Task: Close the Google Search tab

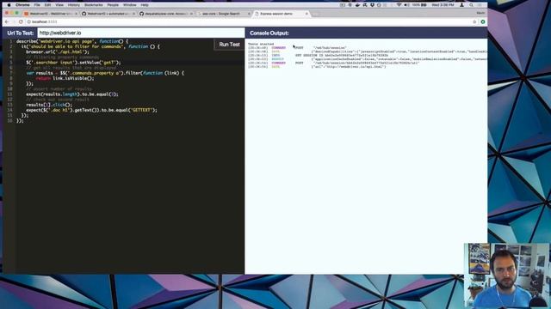Action: pyautogui.click(x=249, y=14)
